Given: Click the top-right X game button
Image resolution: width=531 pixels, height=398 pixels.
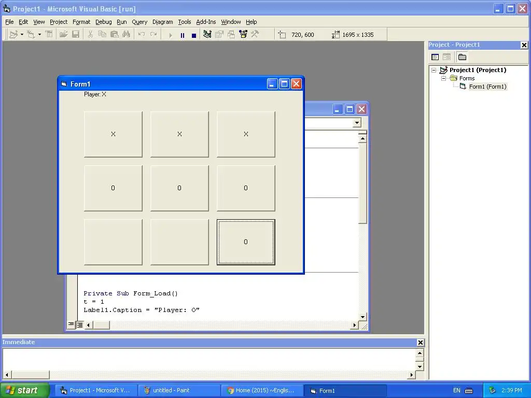Looking at the screenshot, I should 246,134.
